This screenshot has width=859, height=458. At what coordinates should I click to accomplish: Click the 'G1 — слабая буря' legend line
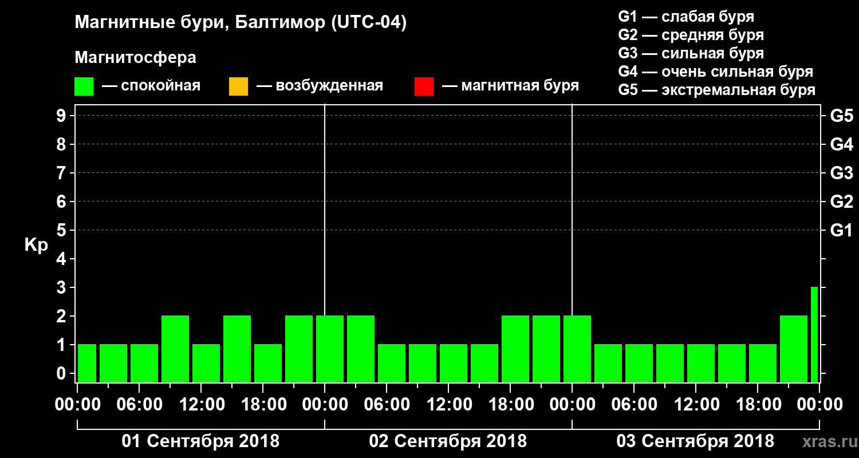pyautogui.click(x=686, y=17)
